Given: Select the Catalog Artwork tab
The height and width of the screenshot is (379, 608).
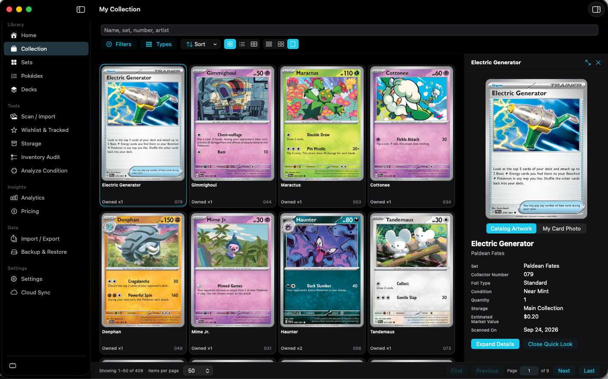Looking at the screenshot, I should [511, 228].
